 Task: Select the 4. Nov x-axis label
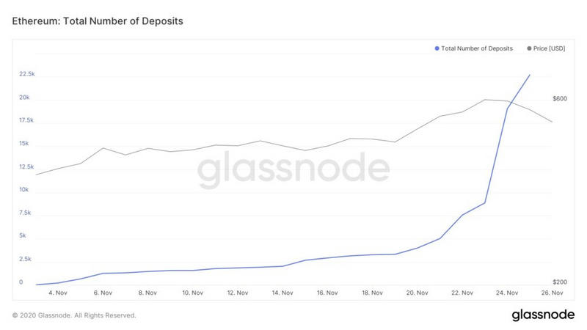click(x=58, y=293)
